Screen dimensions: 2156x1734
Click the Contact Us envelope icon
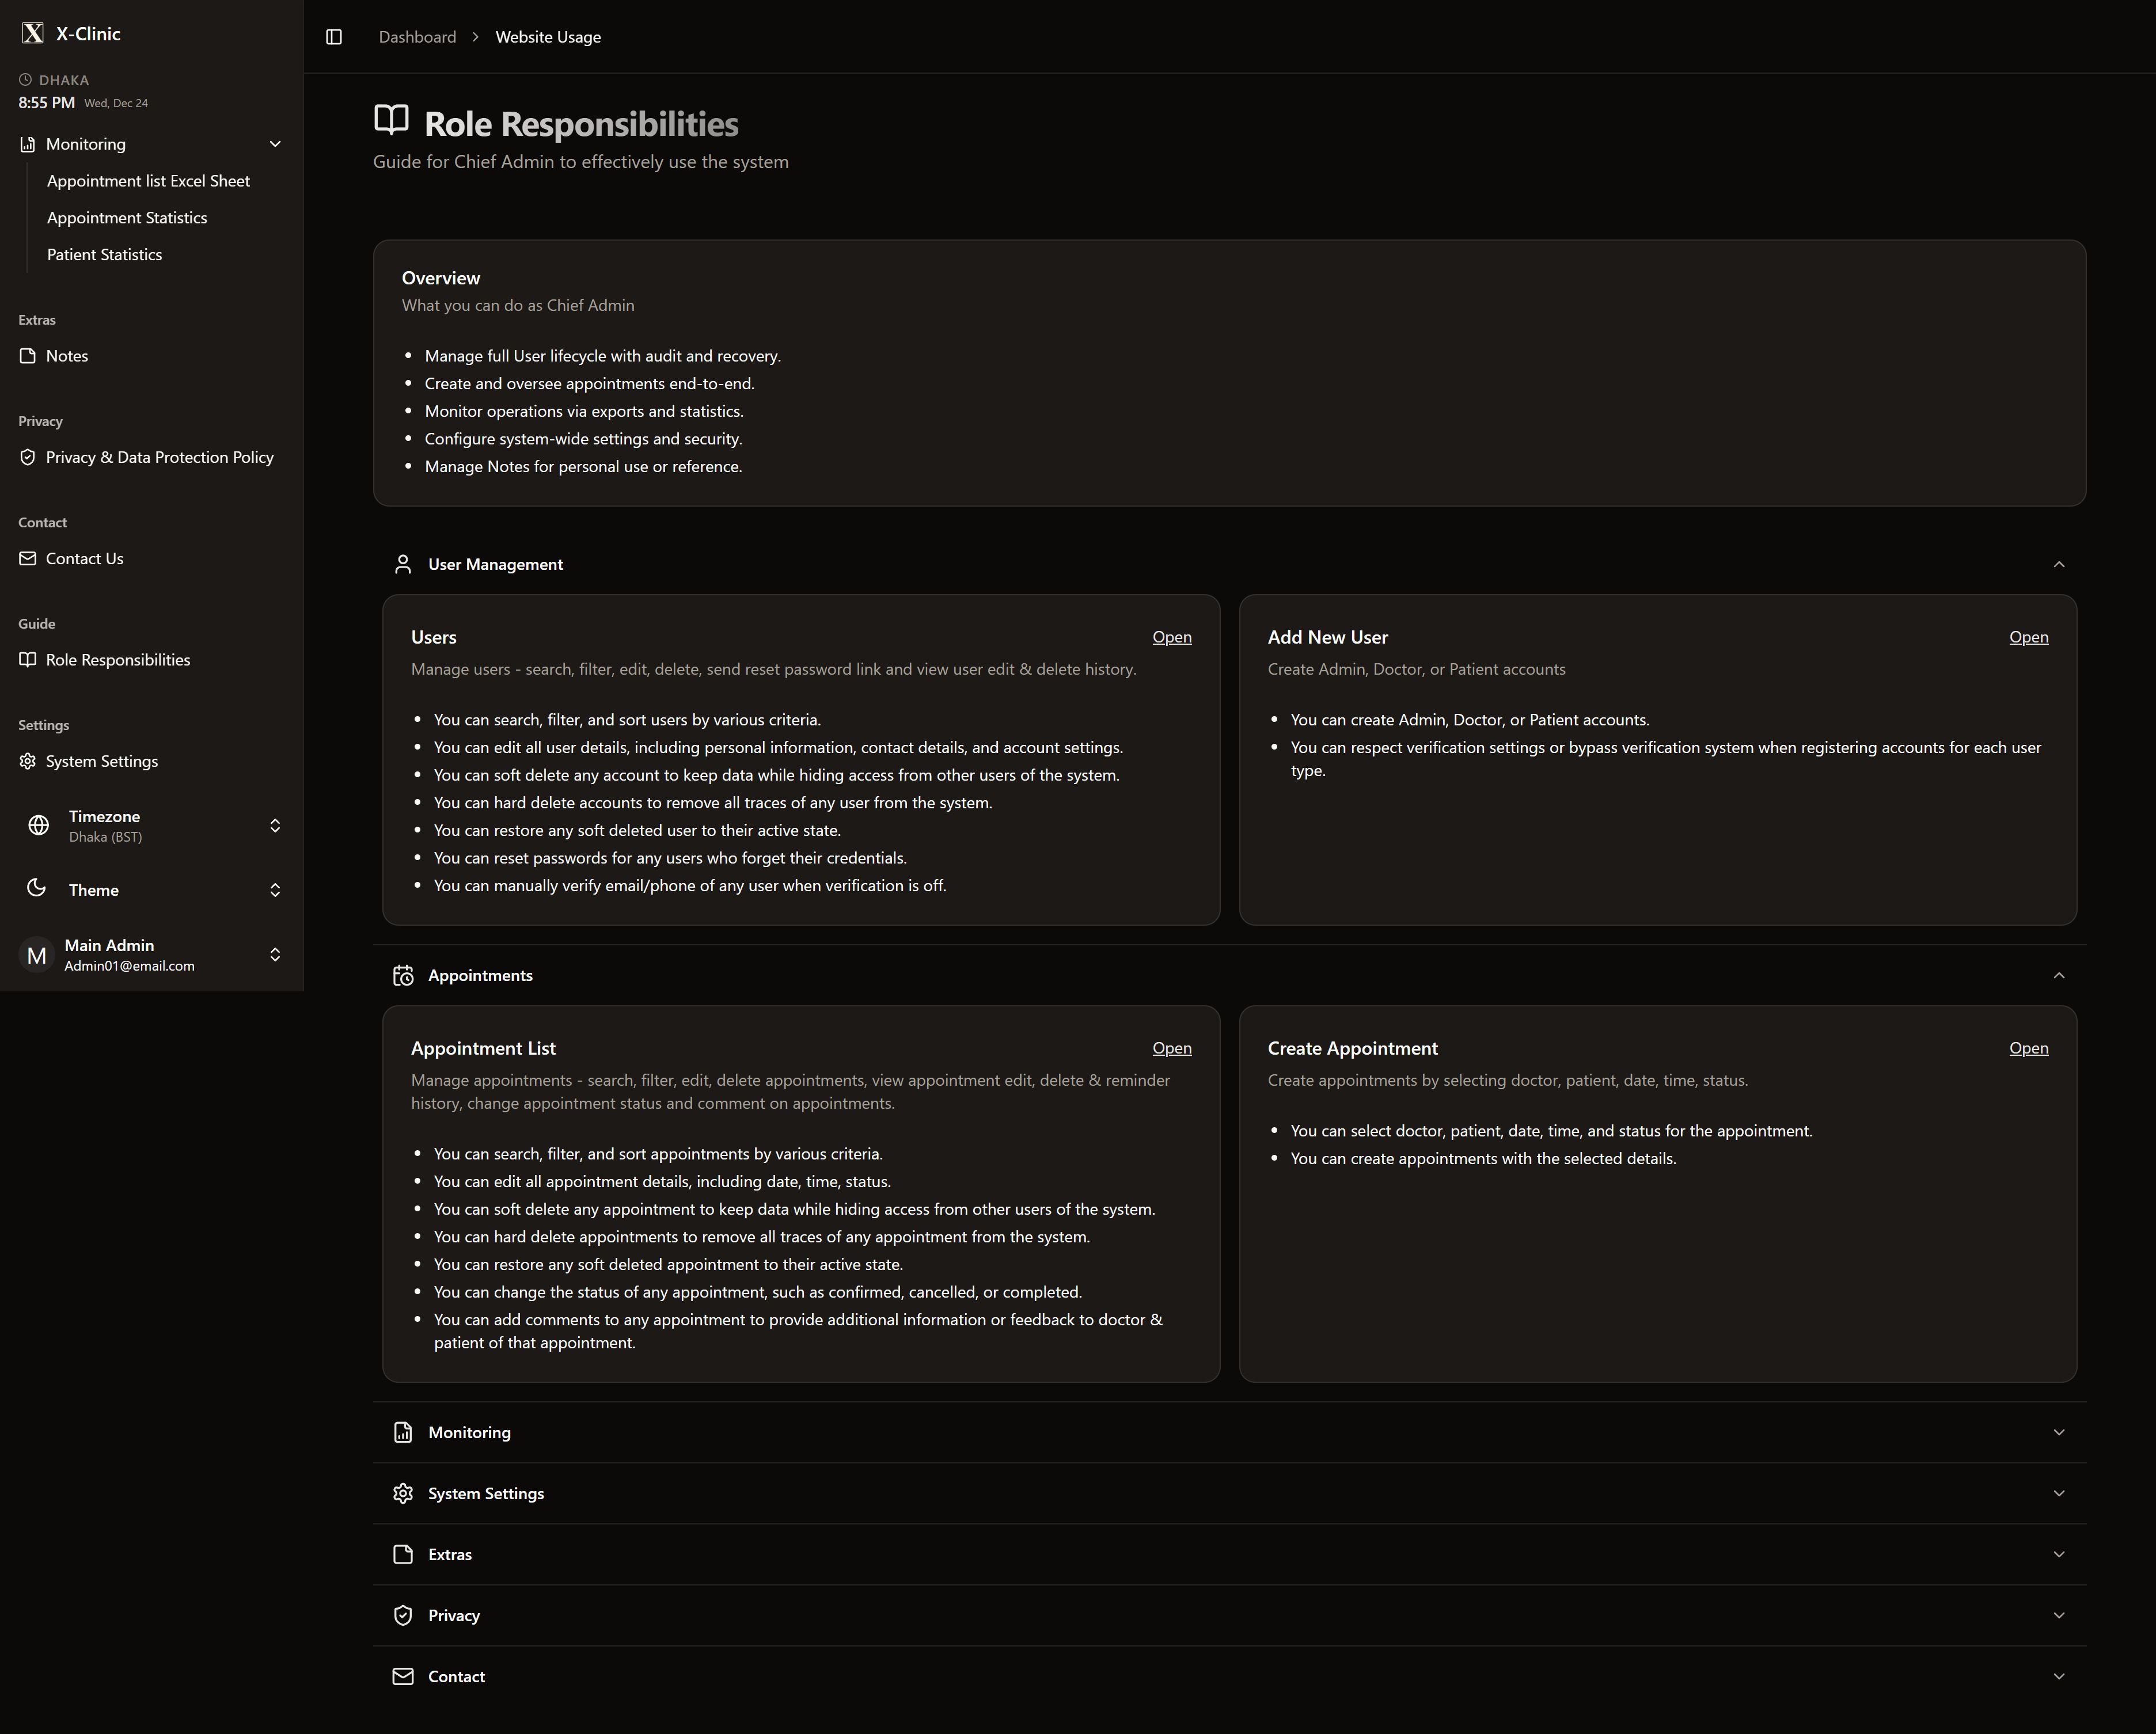(28, 558)
